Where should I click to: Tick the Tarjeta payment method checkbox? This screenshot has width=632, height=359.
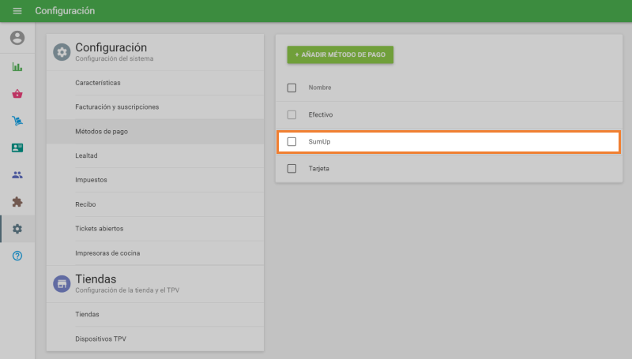coord(292,169)
